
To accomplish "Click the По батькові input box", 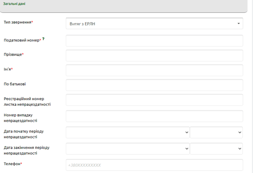I will (x=155, y=85).
